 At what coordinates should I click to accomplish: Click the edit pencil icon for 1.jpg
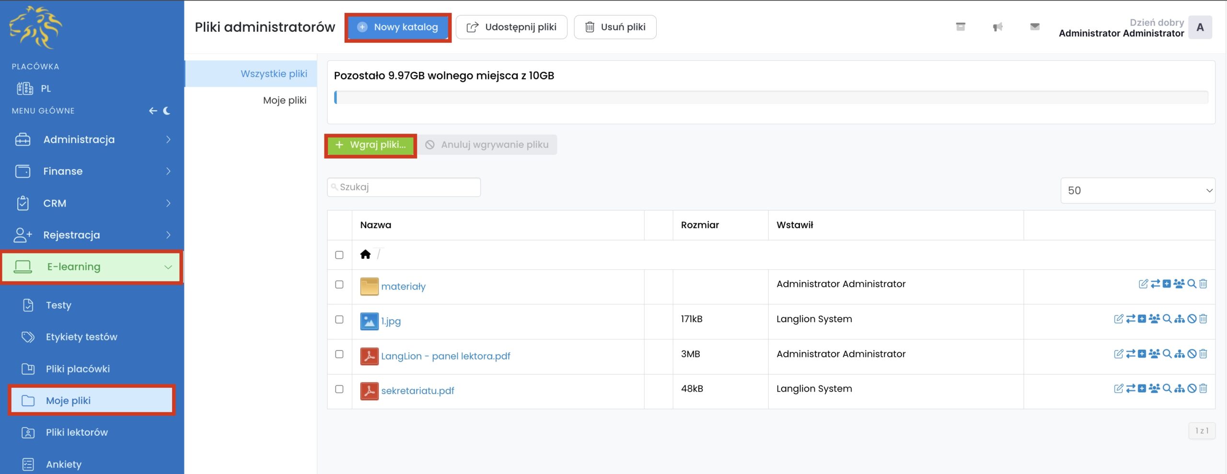tap(1118, 319)
